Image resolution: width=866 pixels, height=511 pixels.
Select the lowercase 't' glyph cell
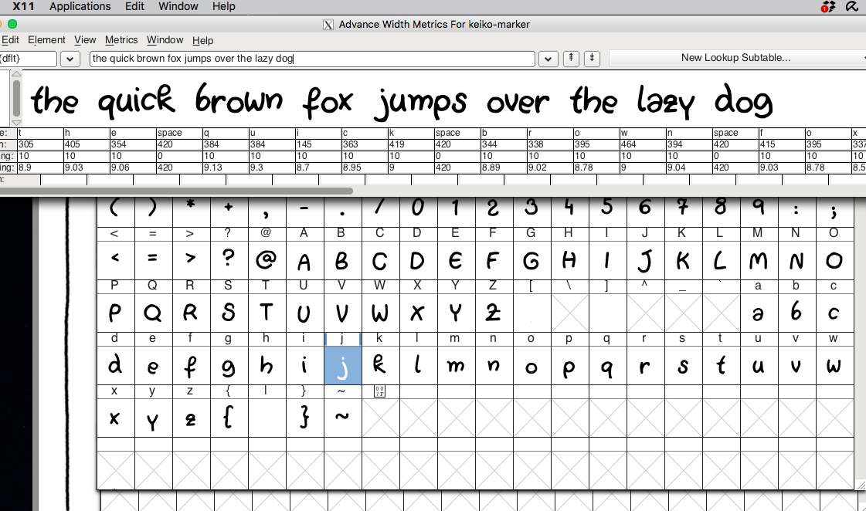click(x=721, y=365)
